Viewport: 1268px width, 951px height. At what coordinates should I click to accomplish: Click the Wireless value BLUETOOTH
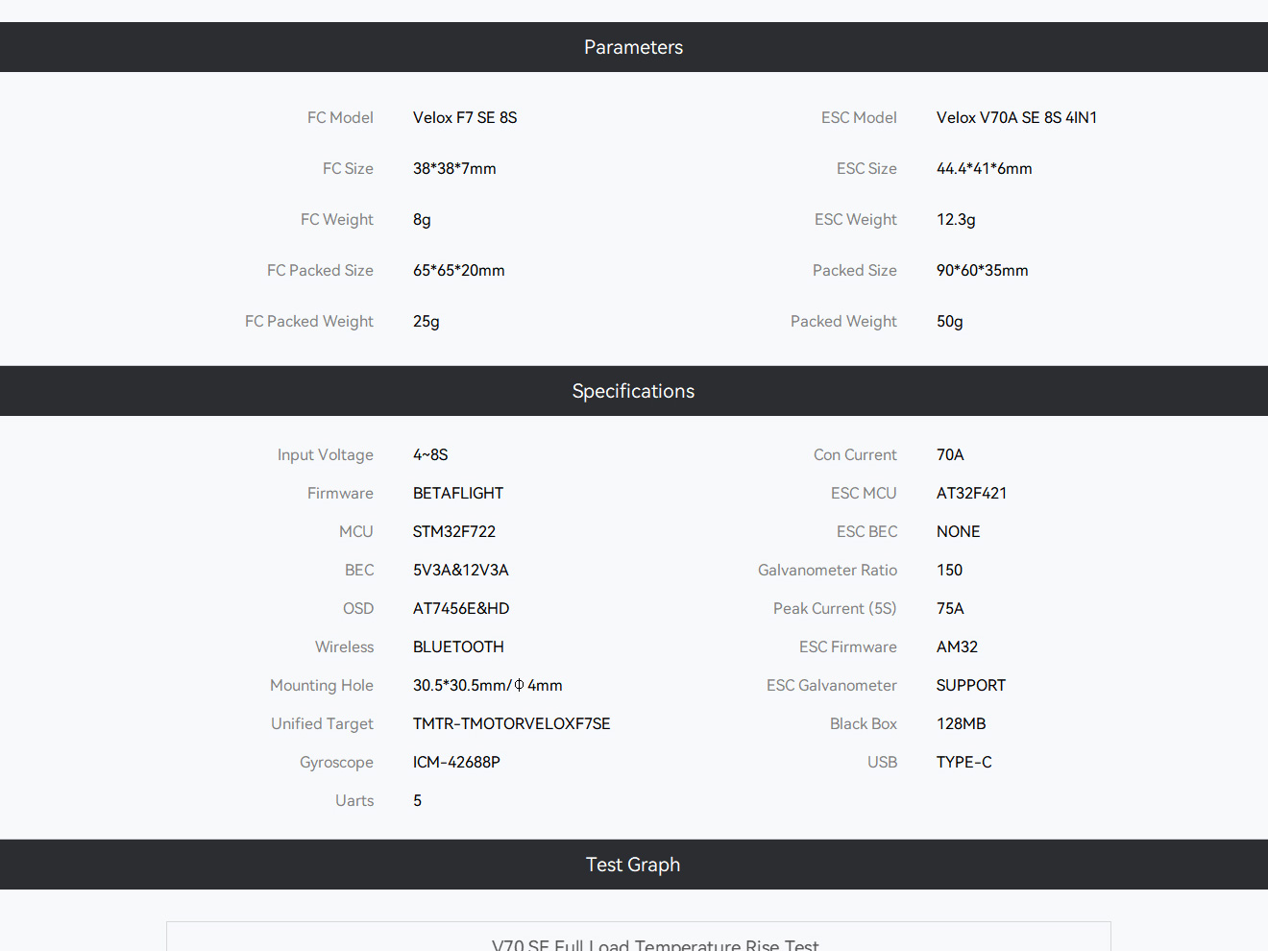pos(458,646)
